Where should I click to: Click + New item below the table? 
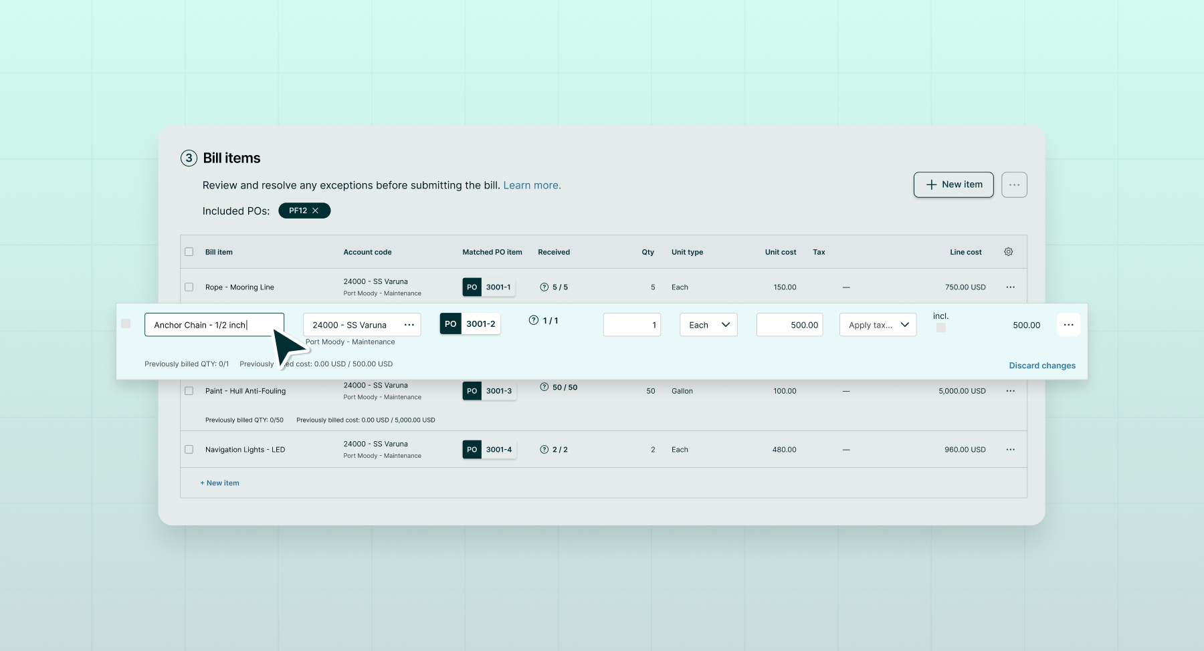point(220,482)
